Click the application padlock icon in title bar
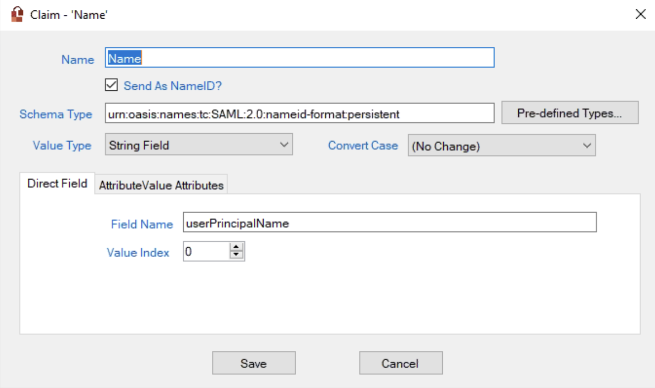The image size is (655, 388). (x=17, y=14)
